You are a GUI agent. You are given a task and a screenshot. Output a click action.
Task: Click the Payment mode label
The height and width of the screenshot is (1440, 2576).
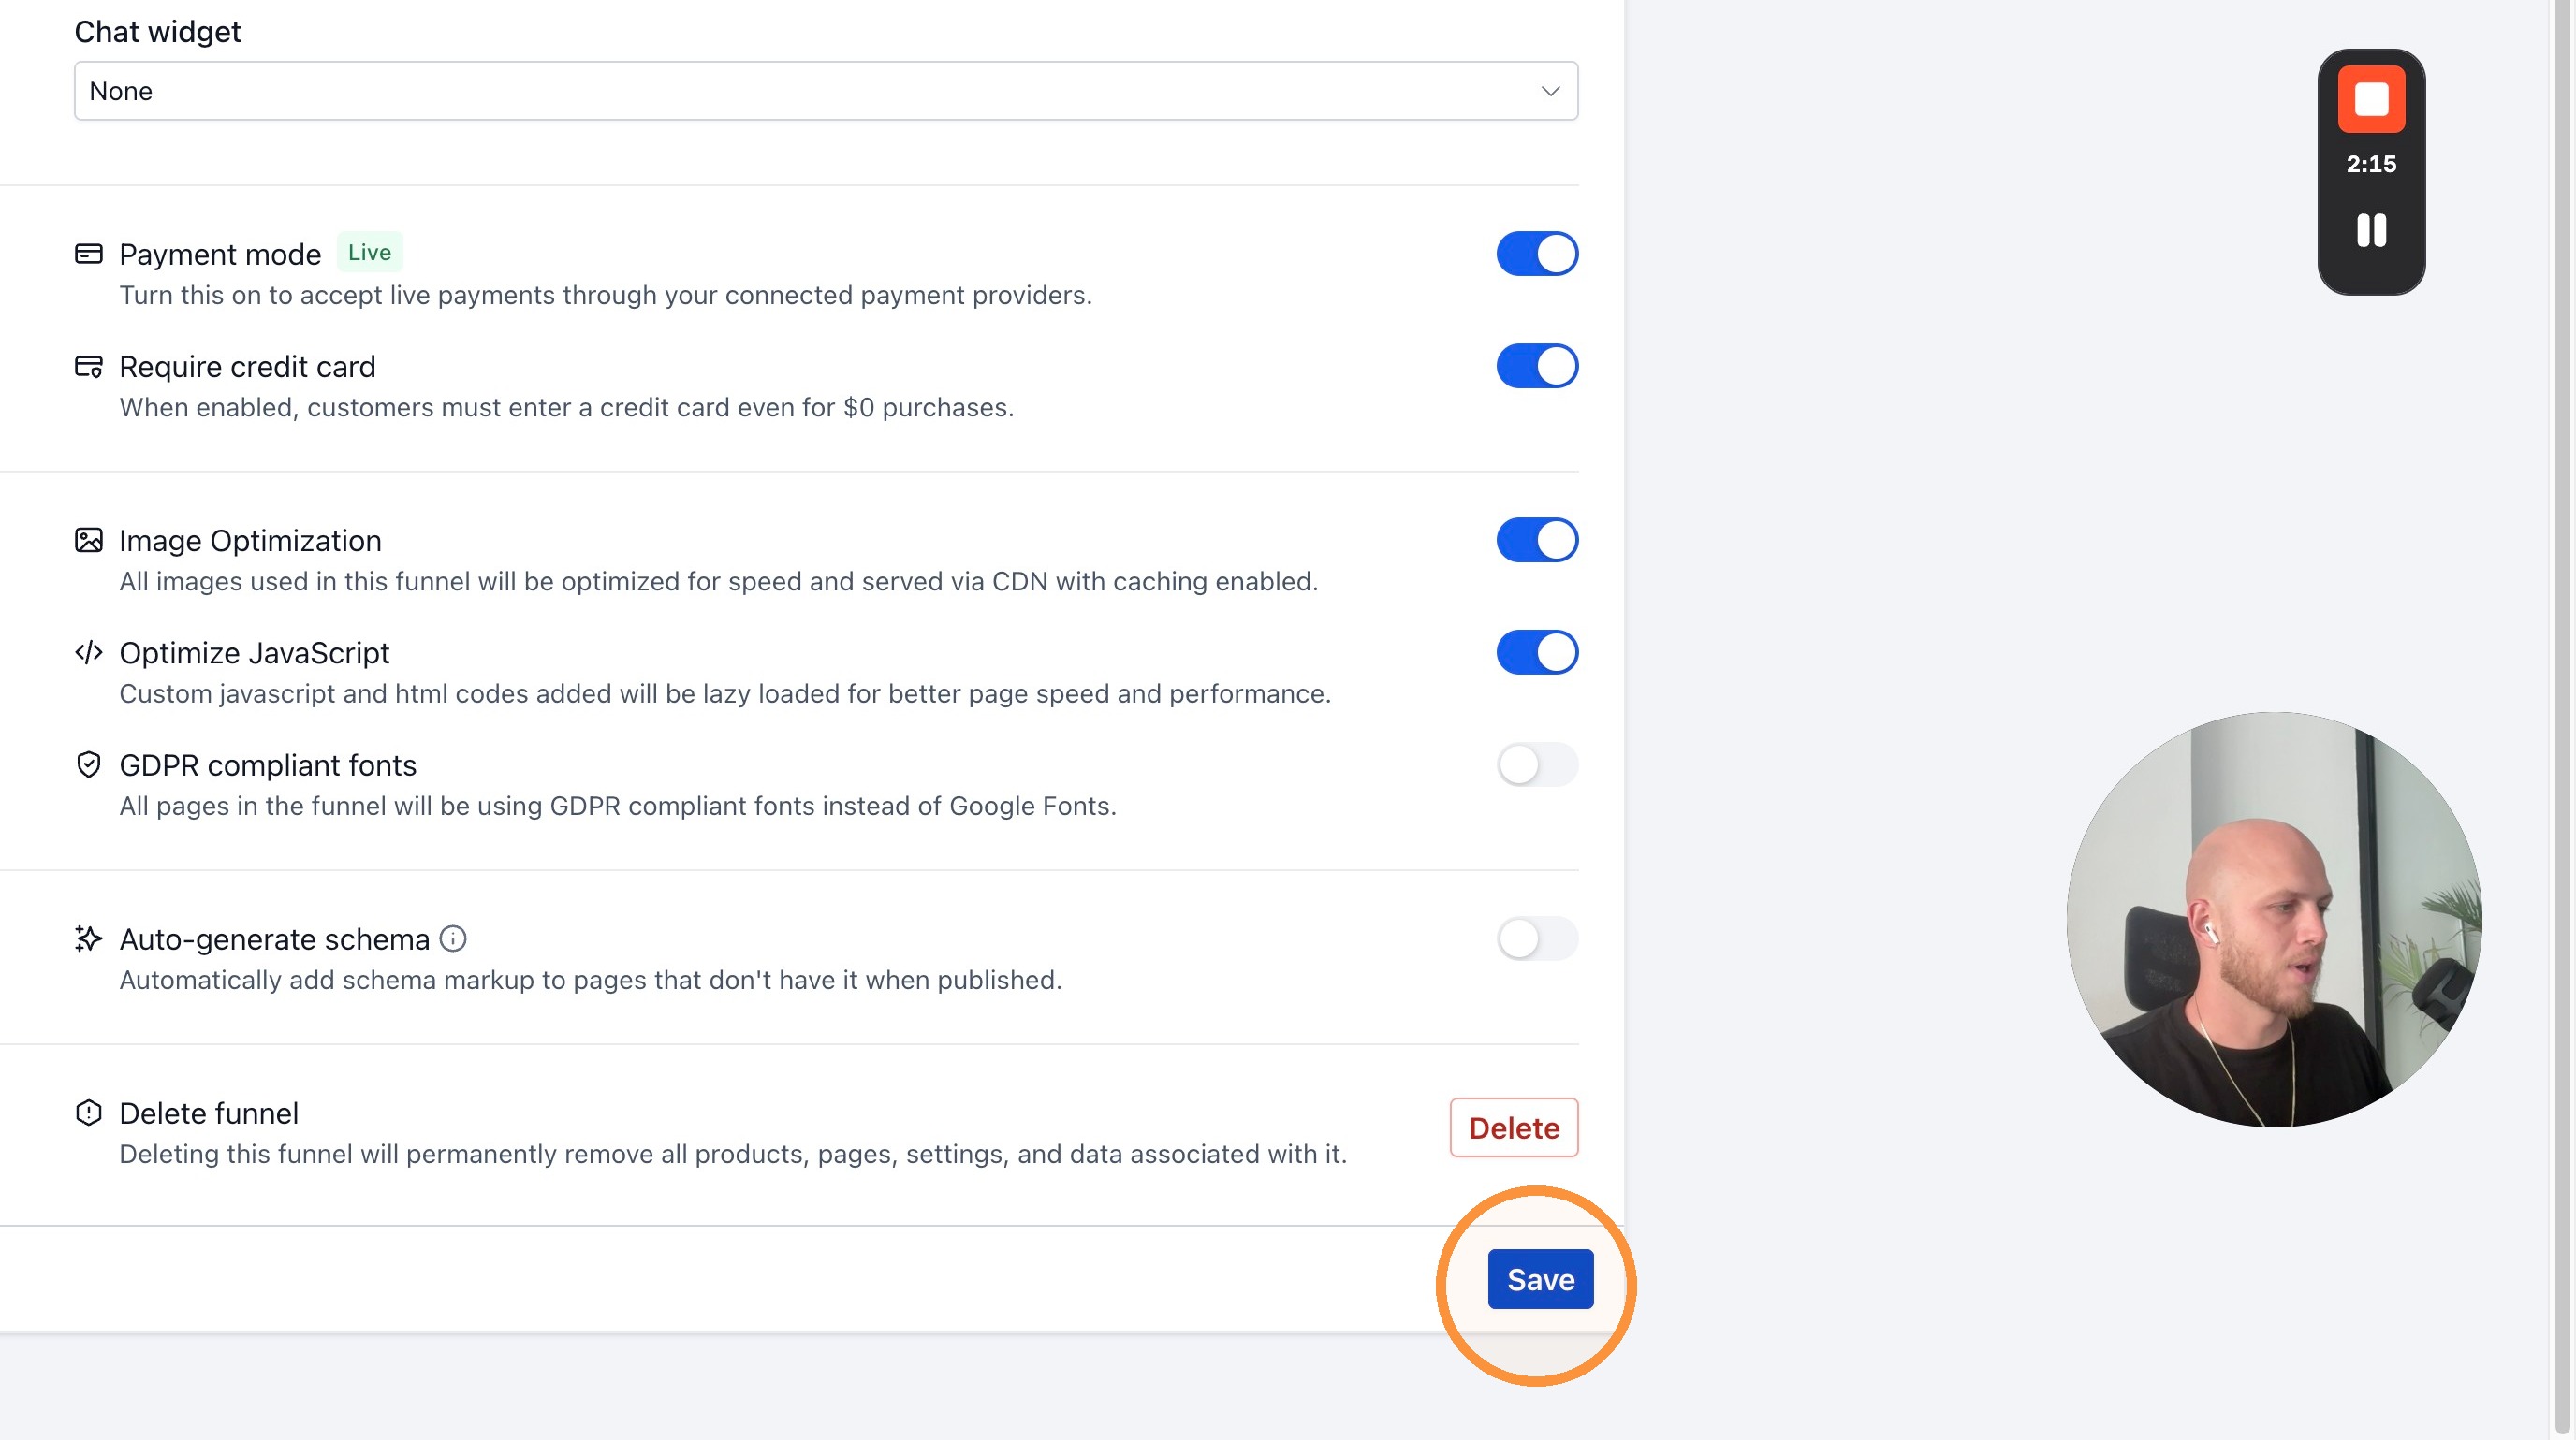click(x=220, y=254)
